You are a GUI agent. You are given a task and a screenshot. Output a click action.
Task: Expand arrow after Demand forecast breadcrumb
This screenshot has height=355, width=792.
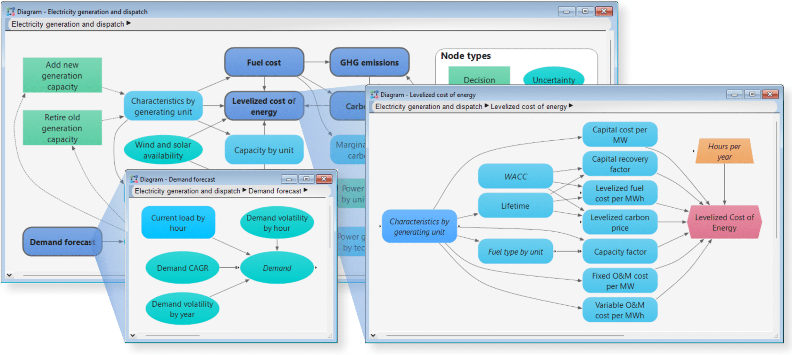click(x=306, y=190)
